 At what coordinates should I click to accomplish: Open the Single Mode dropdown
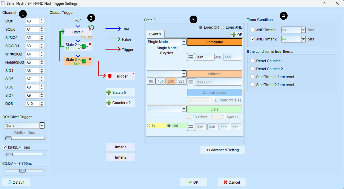[167, 42]
